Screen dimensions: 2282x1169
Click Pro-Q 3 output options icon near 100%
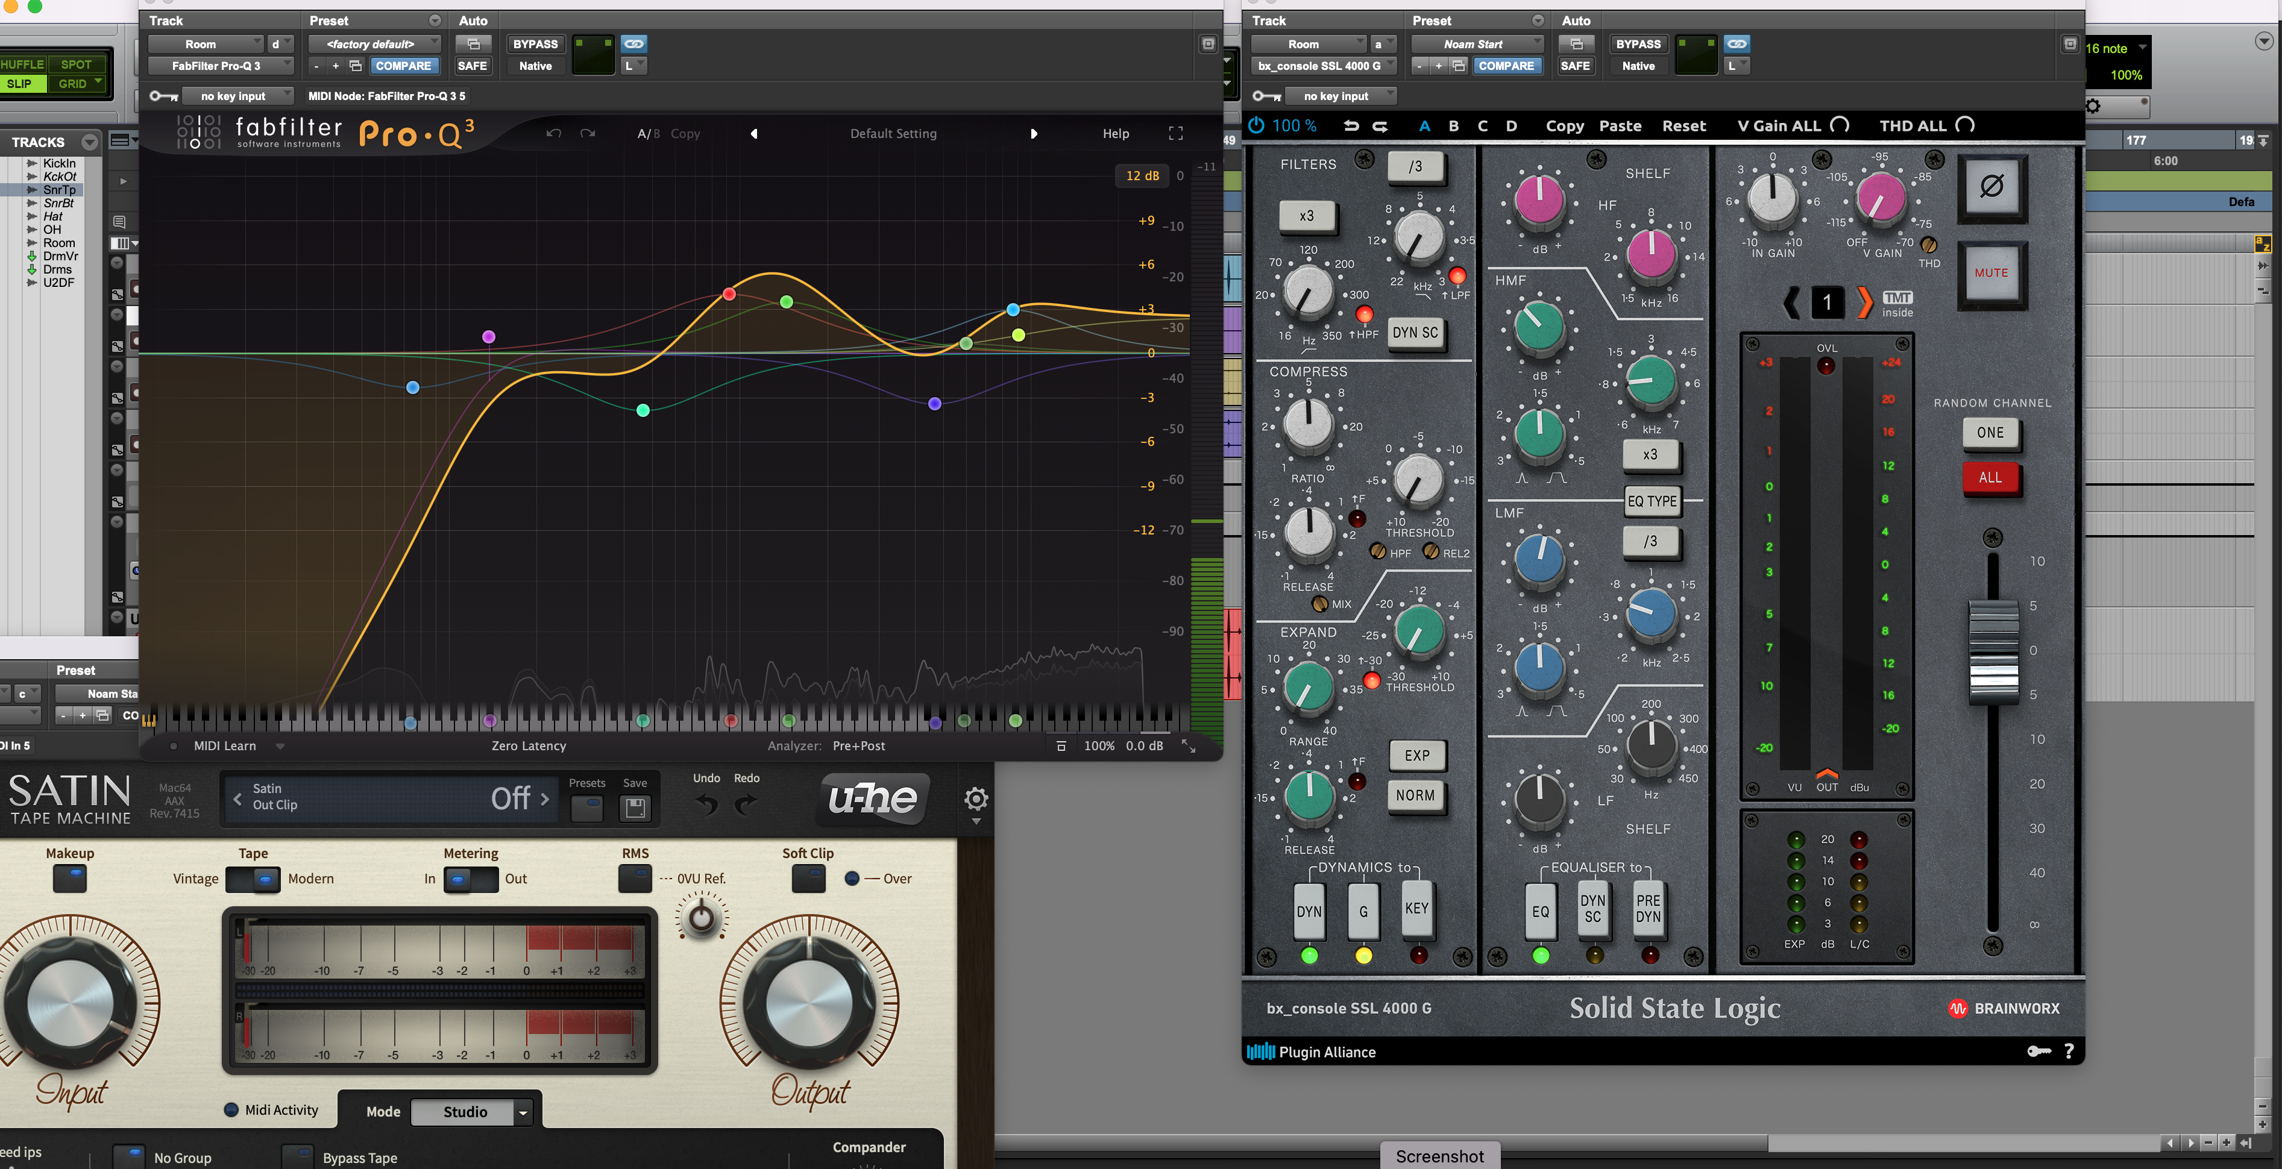click(x=1061, y=747)
